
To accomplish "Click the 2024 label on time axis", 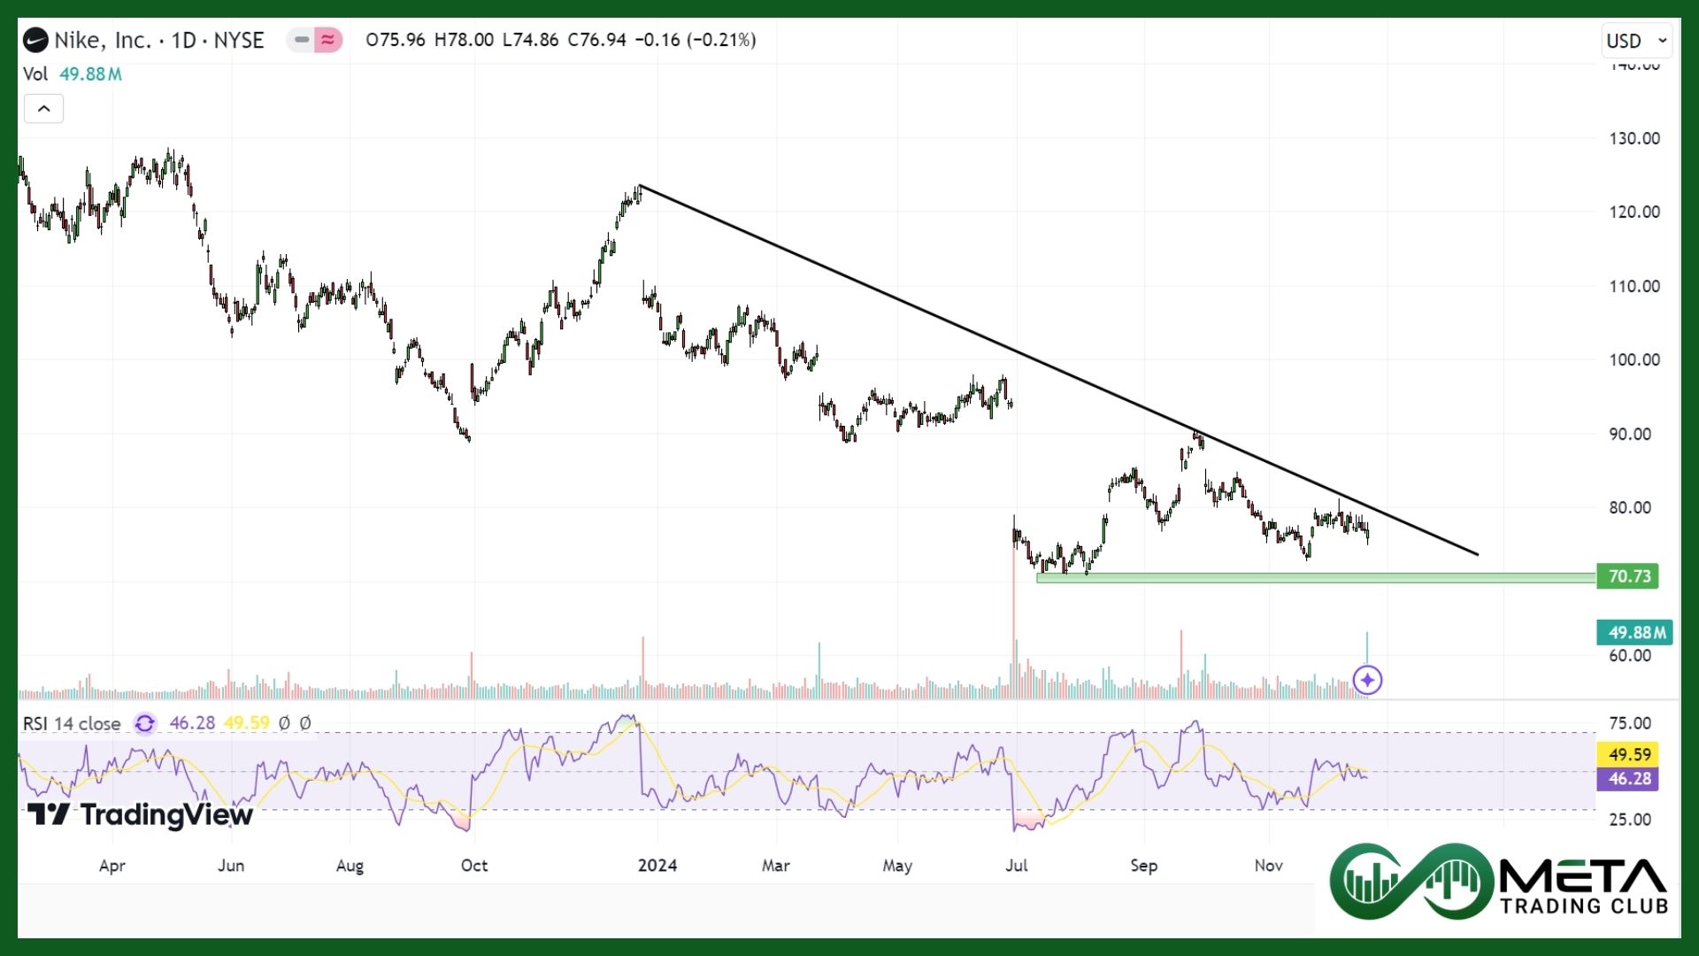I will 657,866.
